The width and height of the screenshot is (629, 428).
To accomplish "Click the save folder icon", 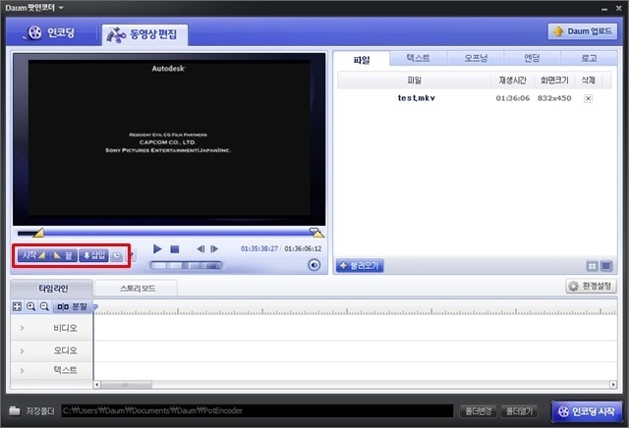I will (x=15, y=410).
